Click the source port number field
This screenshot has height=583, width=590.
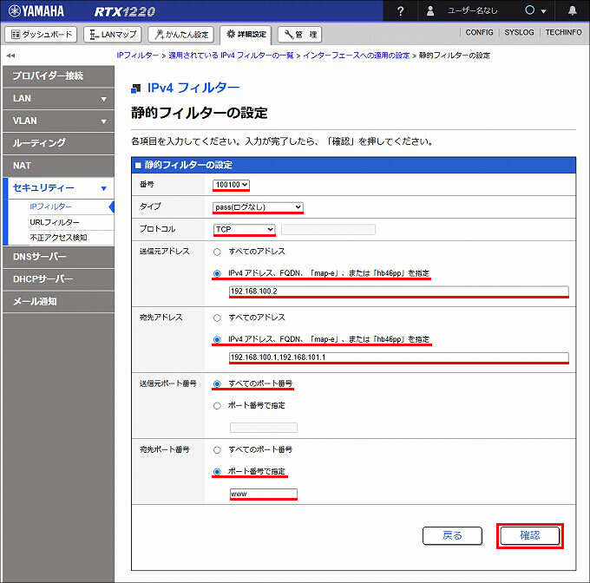pos(264,428)
